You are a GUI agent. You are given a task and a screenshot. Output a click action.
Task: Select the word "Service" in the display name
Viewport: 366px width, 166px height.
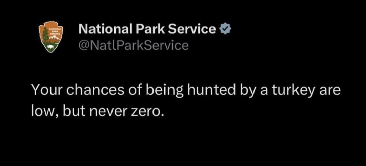click(192, 29)
